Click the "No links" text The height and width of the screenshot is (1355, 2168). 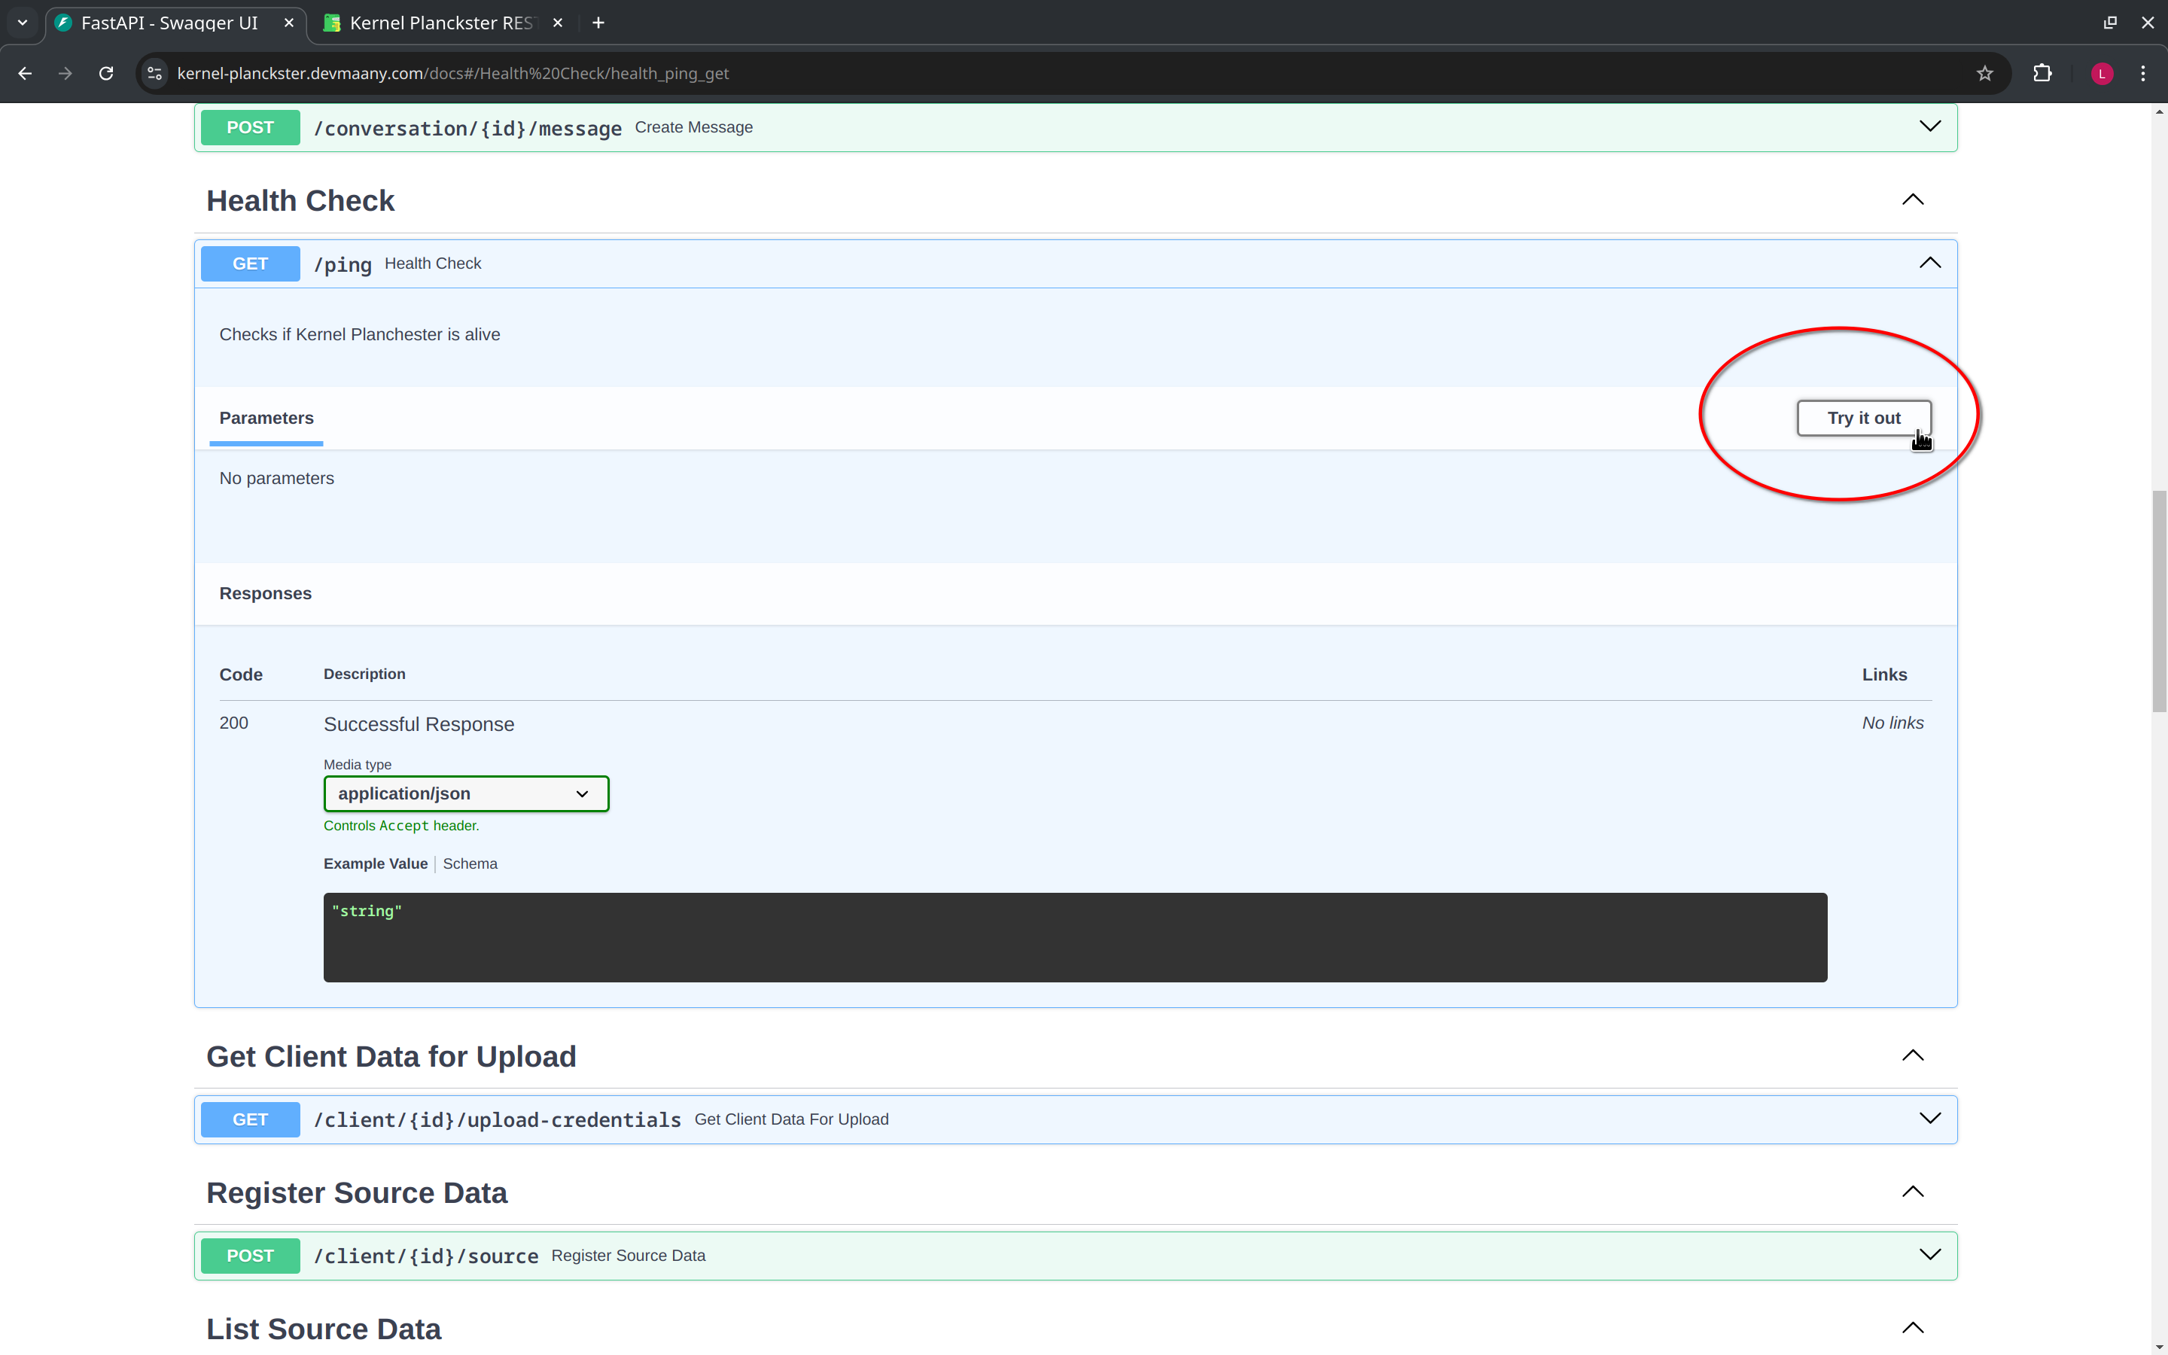pos(1892,723)
